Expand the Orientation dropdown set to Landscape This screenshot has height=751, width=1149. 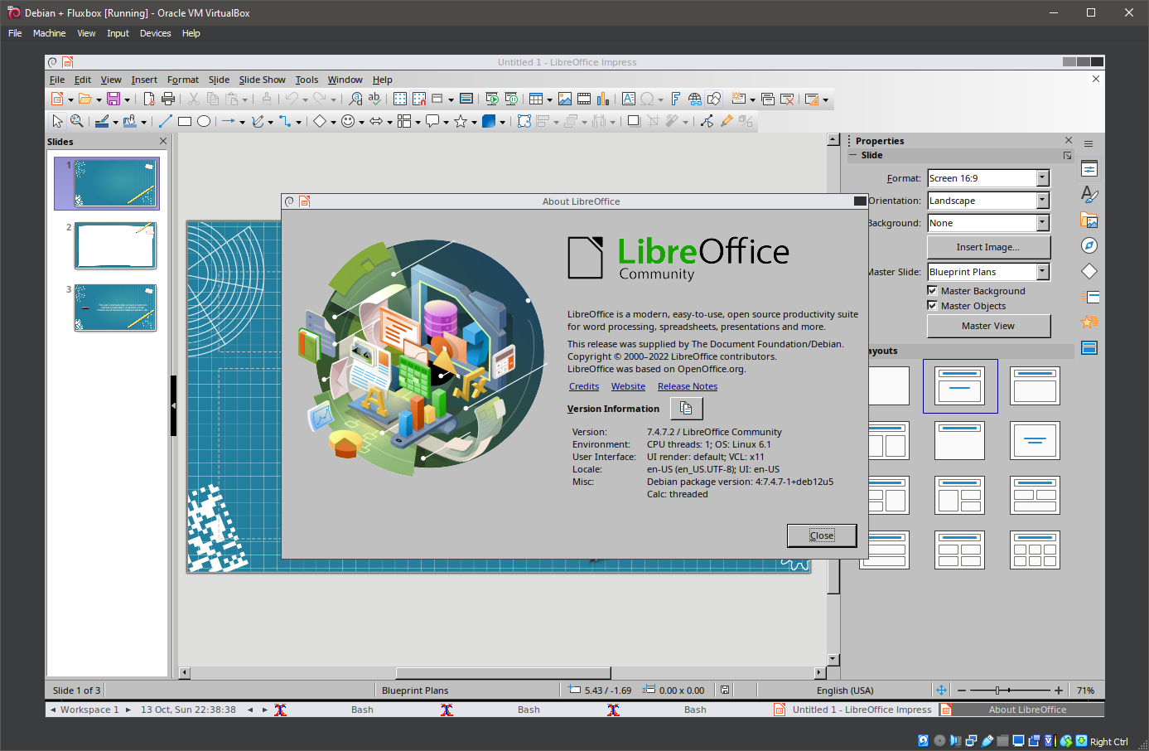pos(1042,201)
